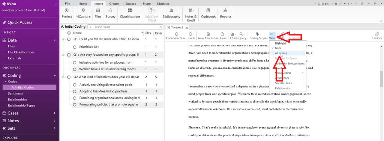Toggle circle for Women have a crush code

(75, 69)
